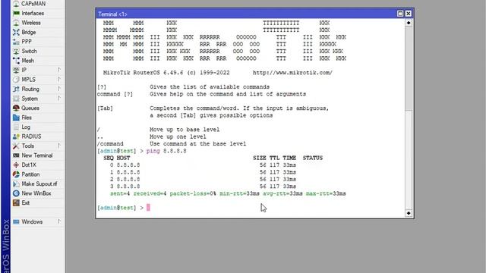The image size is (486, 273).
Task: Expand the Tools submenu arrow
Action: pos(59,146)
